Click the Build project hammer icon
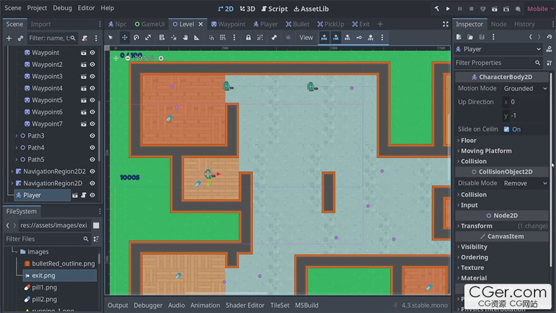This screenshot has width=556, height=313. 437,9
